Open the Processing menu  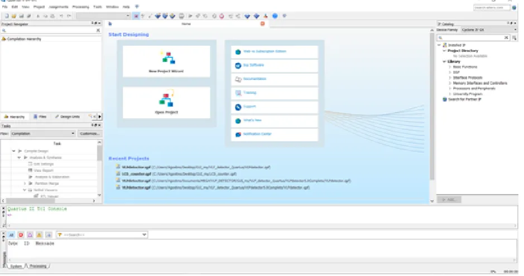80,7
